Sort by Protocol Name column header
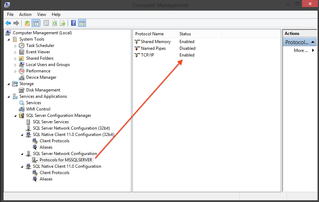The width and height of the screenshot is (319, 202). click(x=155, y=34)
